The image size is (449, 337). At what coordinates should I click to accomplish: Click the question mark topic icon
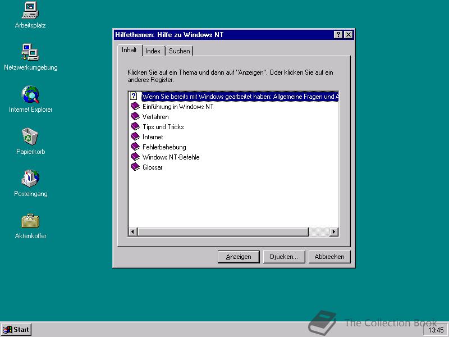point(134,96)
